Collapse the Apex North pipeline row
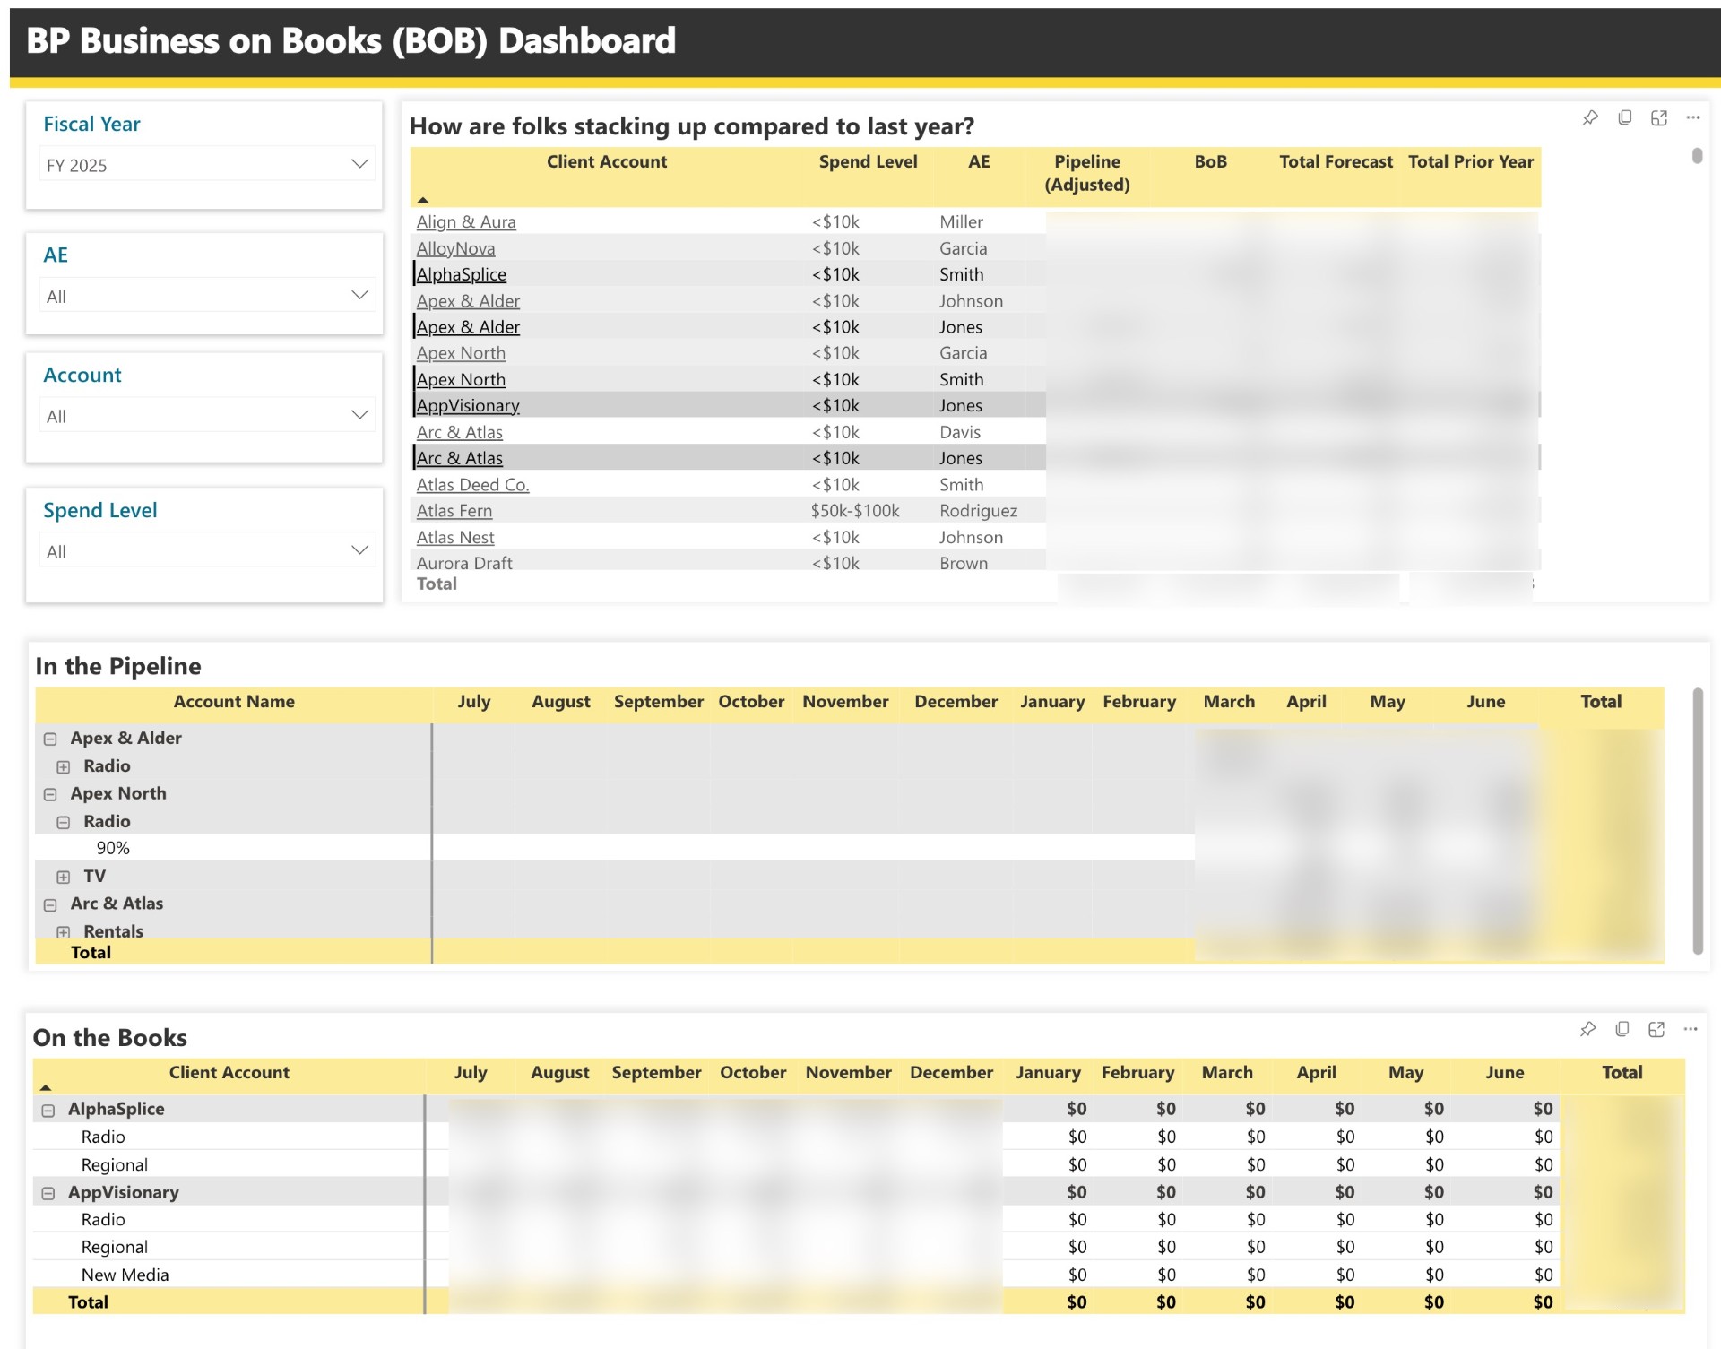The width and height of the screenshot is (1721, 1349). coord(50,794)
